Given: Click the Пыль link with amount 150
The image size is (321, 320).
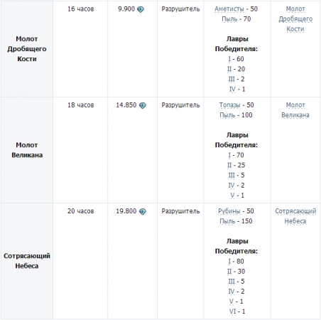Looking at the screenshot, I should (227, 221).
